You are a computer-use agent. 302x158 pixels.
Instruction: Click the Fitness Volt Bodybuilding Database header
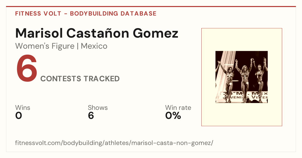(x=86, y=14)
